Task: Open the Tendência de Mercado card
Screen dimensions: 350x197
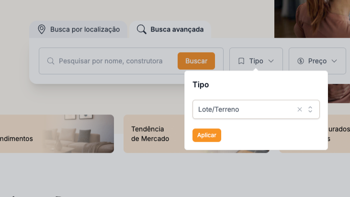Action: pyautogui.click(x=154, y=134)
